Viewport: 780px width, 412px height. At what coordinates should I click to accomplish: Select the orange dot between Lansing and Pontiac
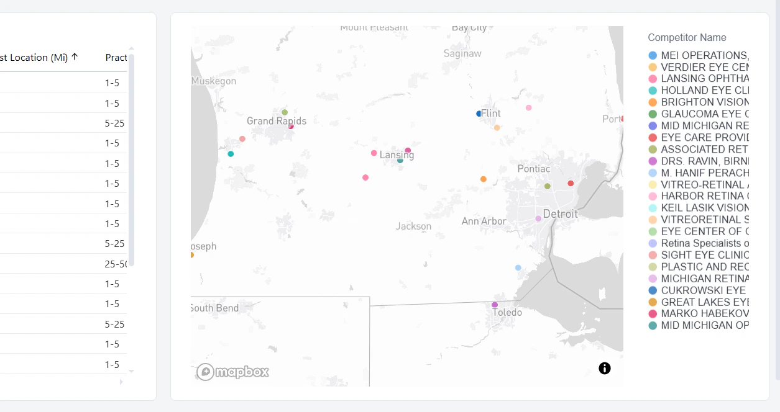[484, 179]
